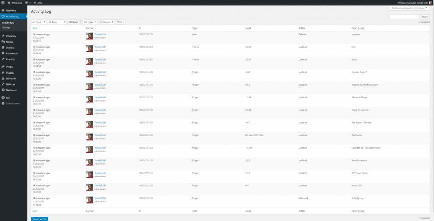The width and height of the screenshot is (434, 221).
Task: Click the WordPress logo icon
Action: (x=3, y=3)
